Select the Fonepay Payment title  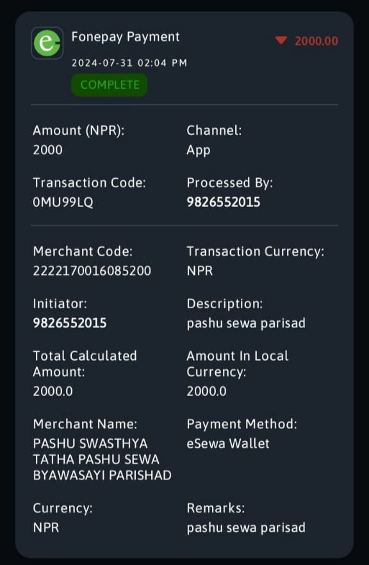tap(126, 37)
